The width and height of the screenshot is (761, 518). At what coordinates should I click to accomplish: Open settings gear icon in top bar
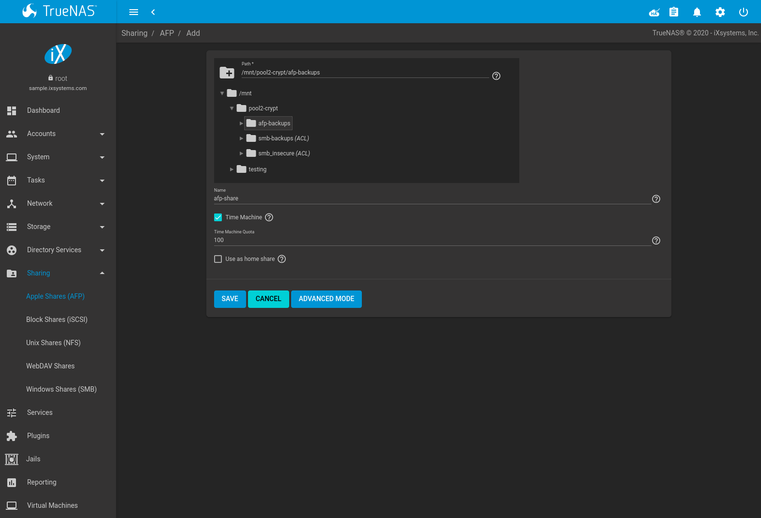point(720,12)
